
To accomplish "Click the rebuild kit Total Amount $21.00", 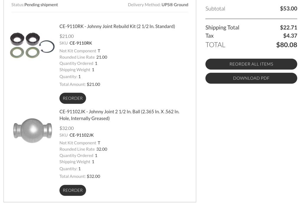I will click(x=93, y=84).
